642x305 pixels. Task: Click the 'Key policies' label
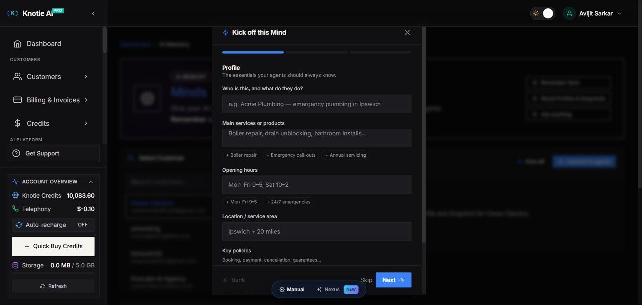[x=237, y=251]
